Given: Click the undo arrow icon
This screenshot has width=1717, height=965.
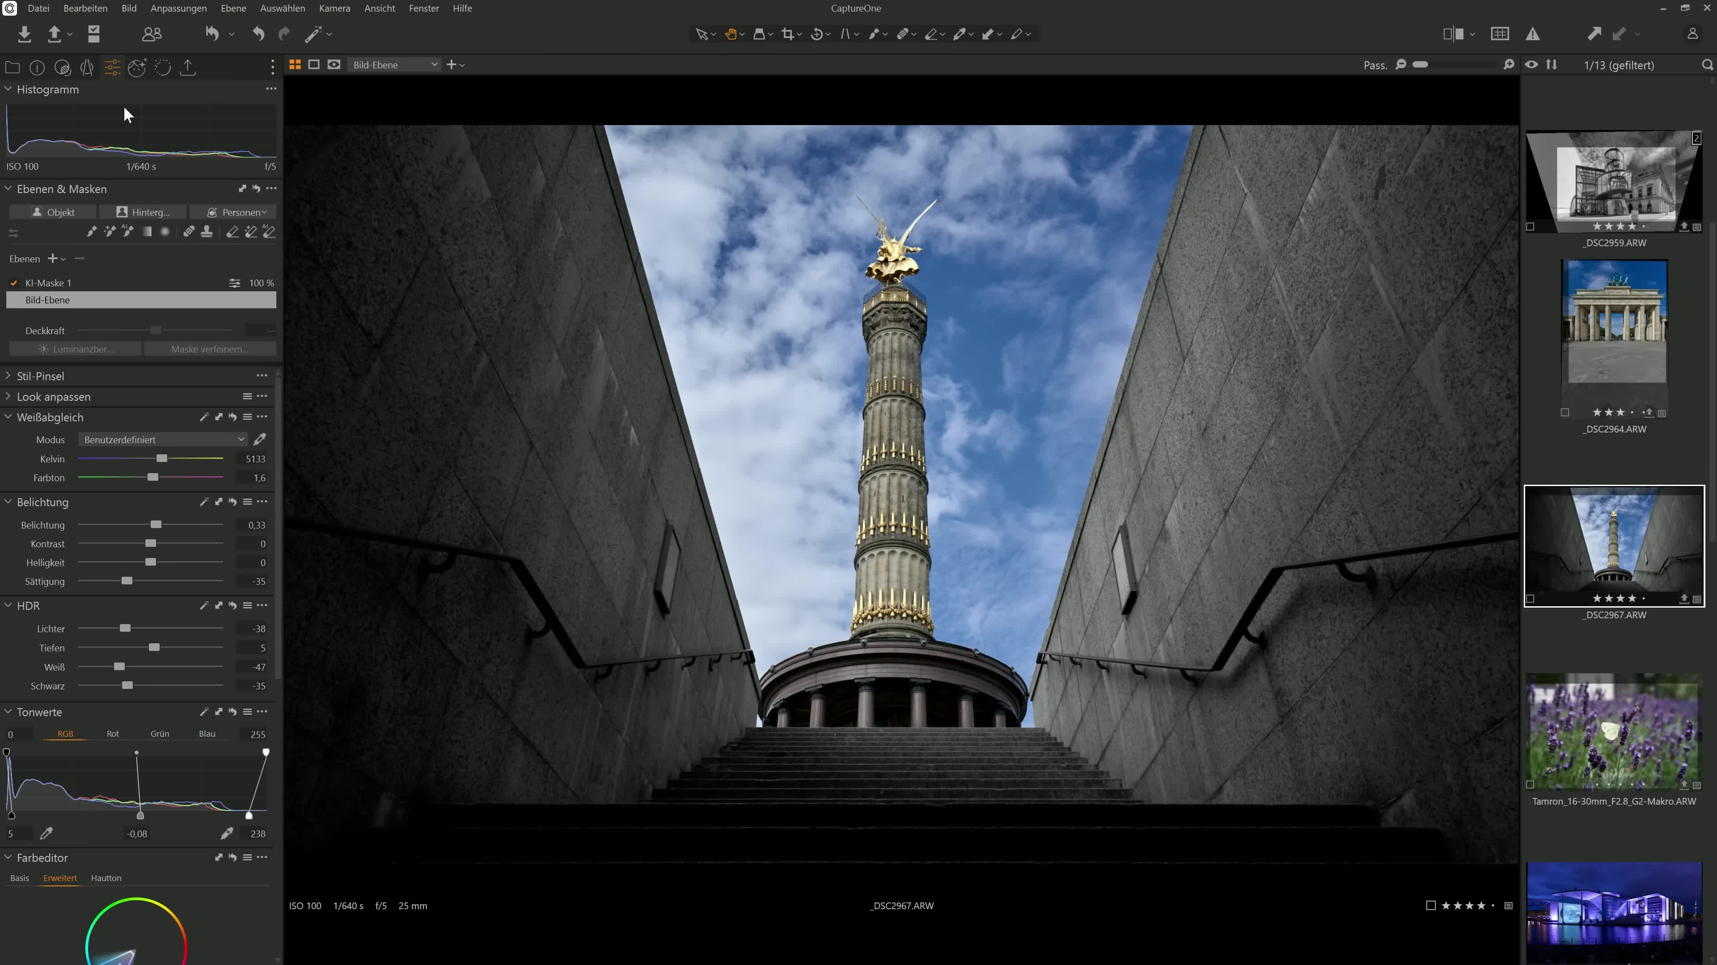Looking at the screenshot, I should point(258,34).
